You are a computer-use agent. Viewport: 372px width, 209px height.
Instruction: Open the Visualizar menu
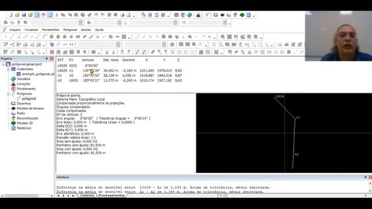click(31, 30)
